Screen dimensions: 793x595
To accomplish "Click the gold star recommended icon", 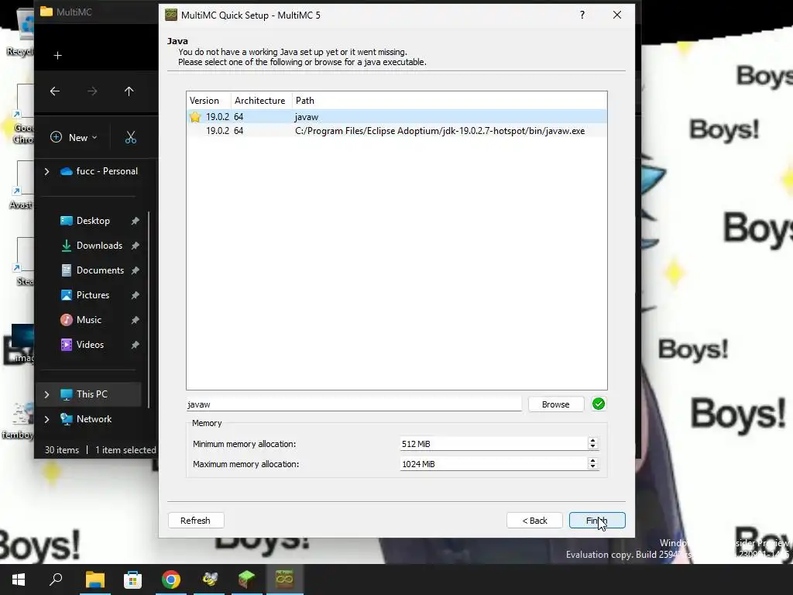I will (x=195, y=116).
